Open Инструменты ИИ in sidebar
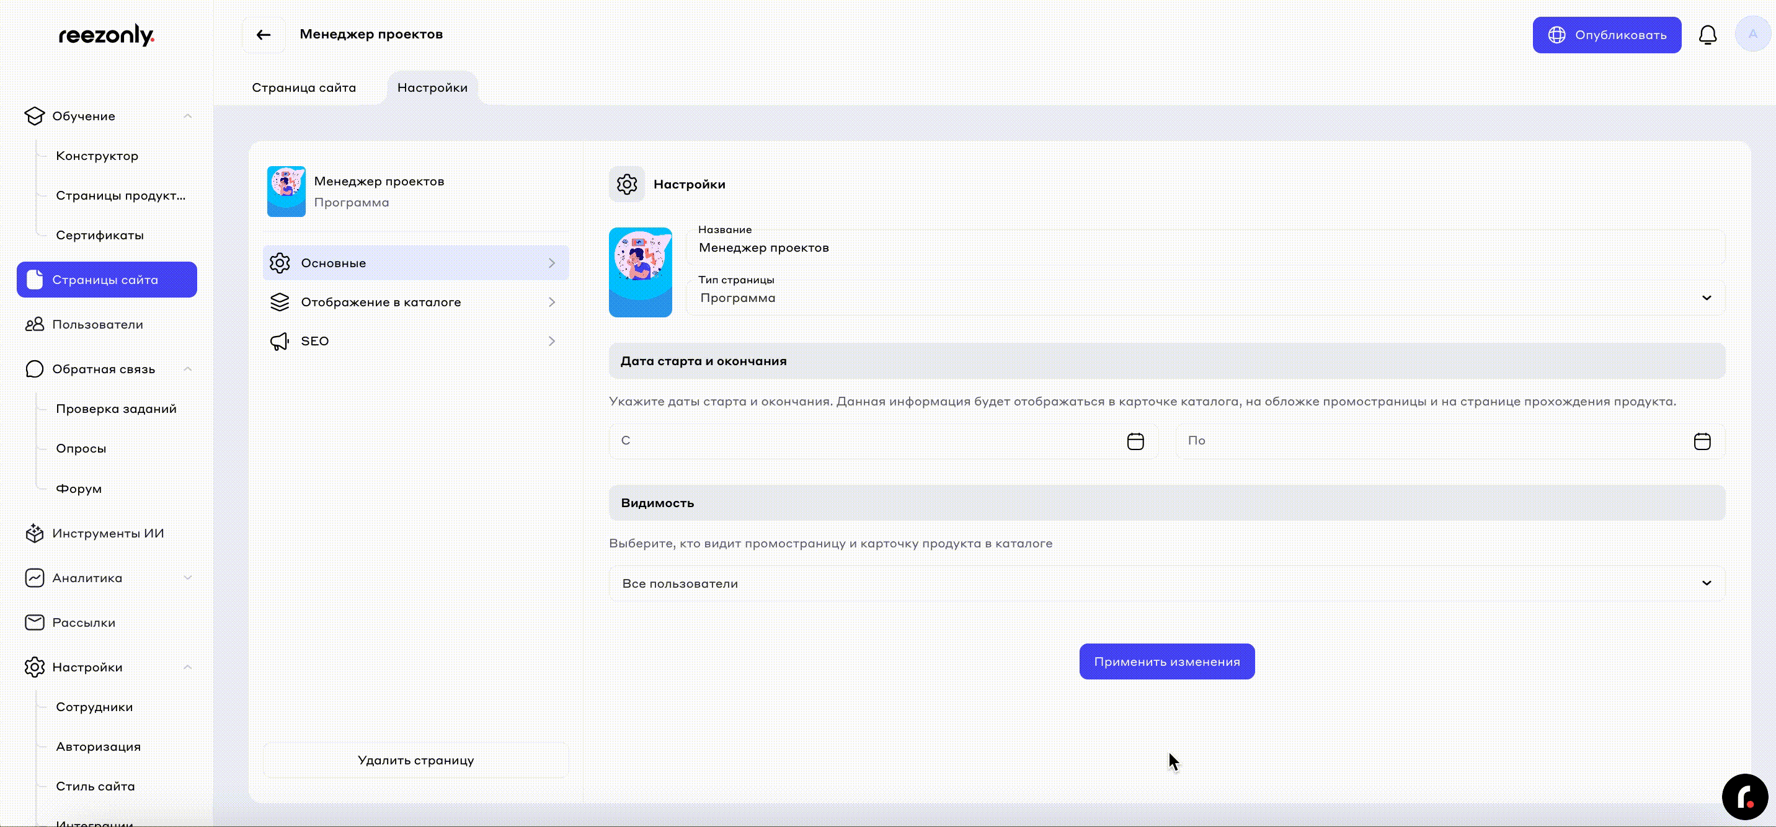Screen dimensions: 1776x827 [107, 533]
